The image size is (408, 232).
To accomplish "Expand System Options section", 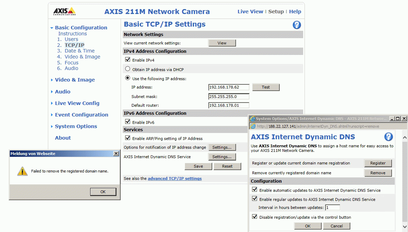I will [52, 127].
